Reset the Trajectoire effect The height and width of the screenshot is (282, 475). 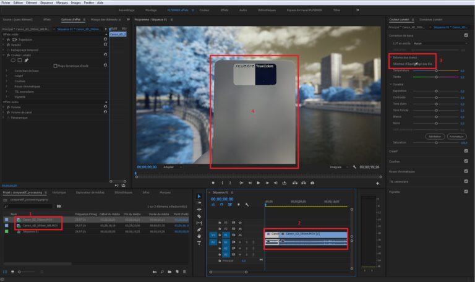(x=105, y=40)
